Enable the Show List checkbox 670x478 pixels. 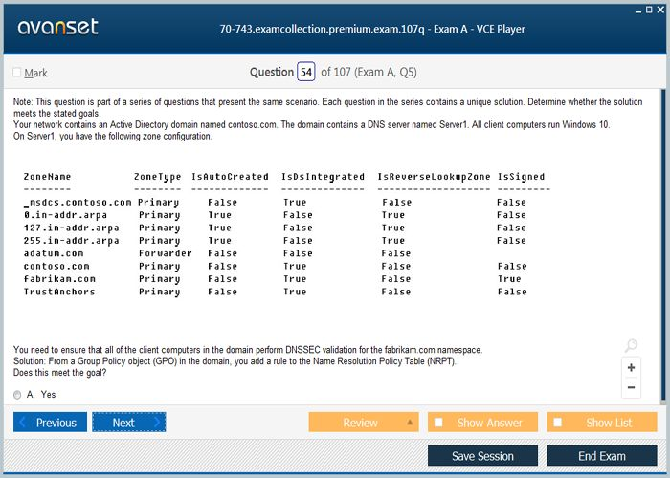coord(558,423)
